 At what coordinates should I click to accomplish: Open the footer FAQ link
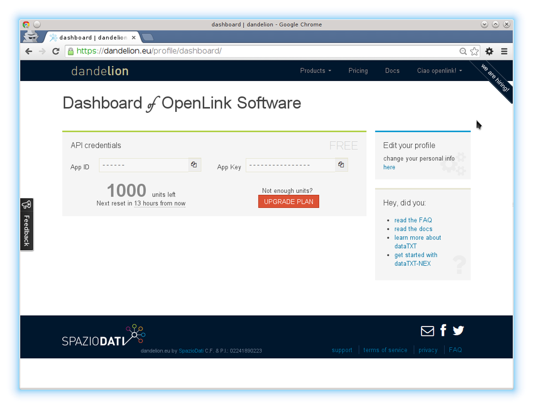point(455,350)
